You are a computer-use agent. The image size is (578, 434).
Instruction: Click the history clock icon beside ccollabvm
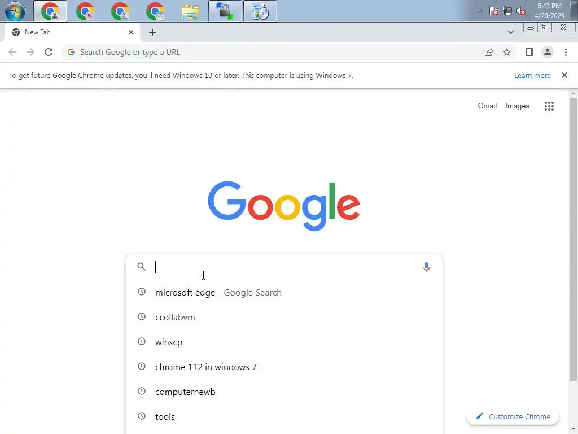pos(142,316)
